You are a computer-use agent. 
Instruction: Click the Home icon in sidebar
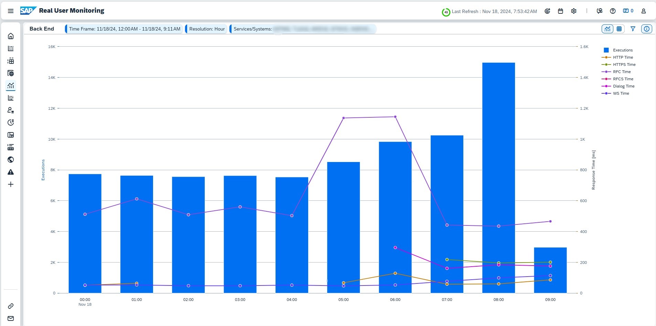pyautogui.click(x=11, y=36)
